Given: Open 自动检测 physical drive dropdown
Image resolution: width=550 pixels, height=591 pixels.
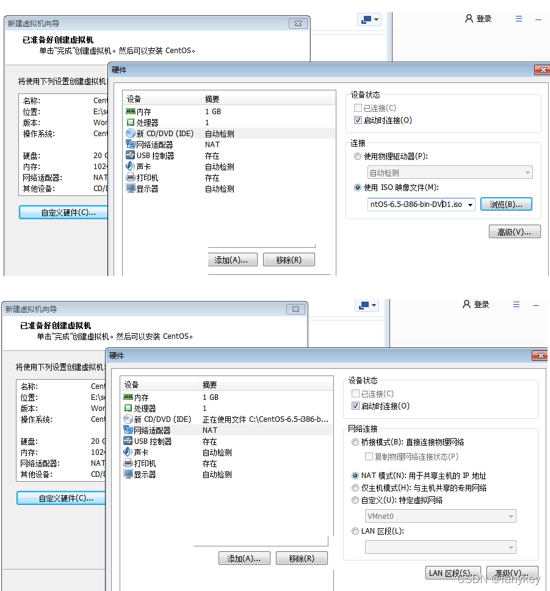Looking at the screenshot, I should click(450, 173).
